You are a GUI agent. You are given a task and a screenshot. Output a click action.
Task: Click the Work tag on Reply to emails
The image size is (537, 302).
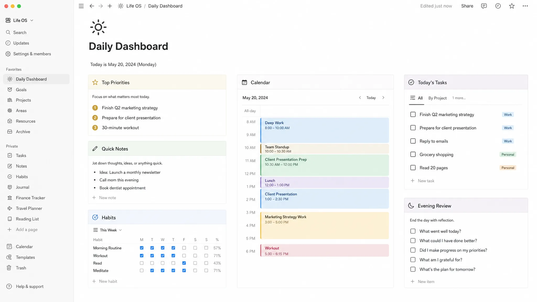pos(508,141)
